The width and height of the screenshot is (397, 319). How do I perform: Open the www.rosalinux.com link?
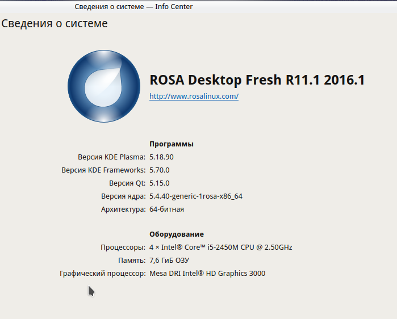point(194,96)
